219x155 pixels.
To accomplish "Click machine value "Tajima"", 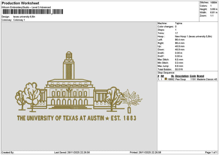I will [178, 23].
